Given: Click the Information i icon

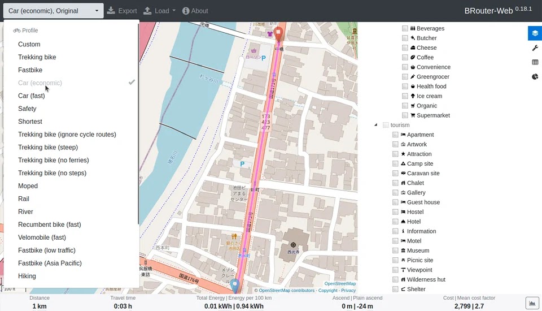Looking at the screenshot, I should pyautogui.click(x=403, y=231).
